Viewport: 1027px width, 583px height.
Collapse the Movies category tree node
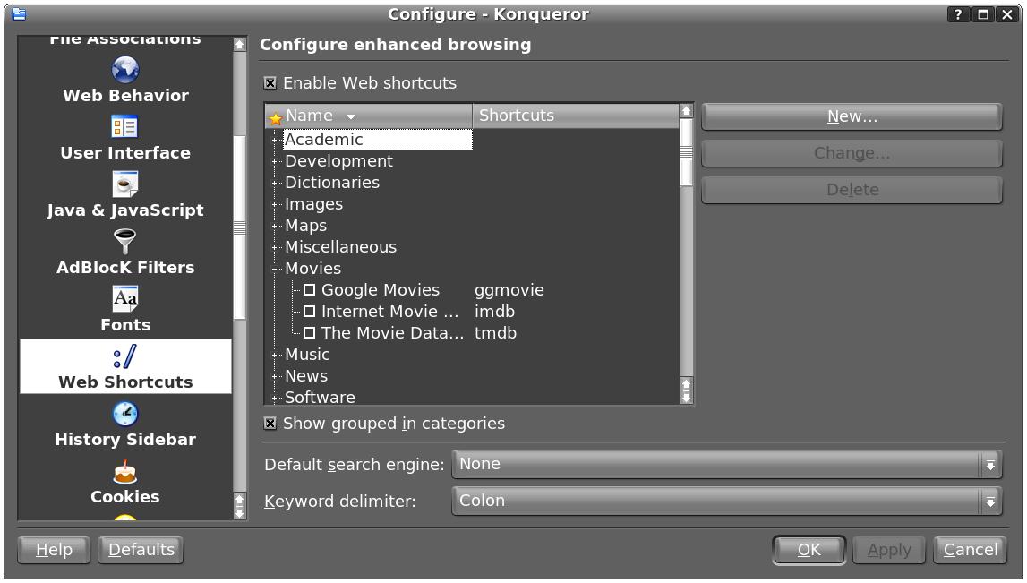point(275,269)
